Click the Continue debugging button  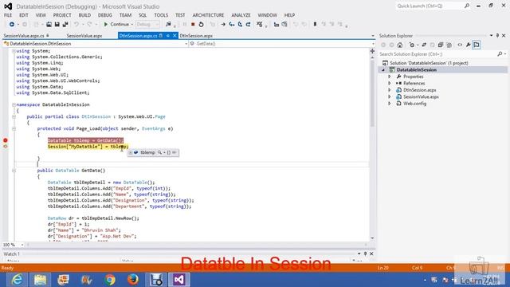116,25
